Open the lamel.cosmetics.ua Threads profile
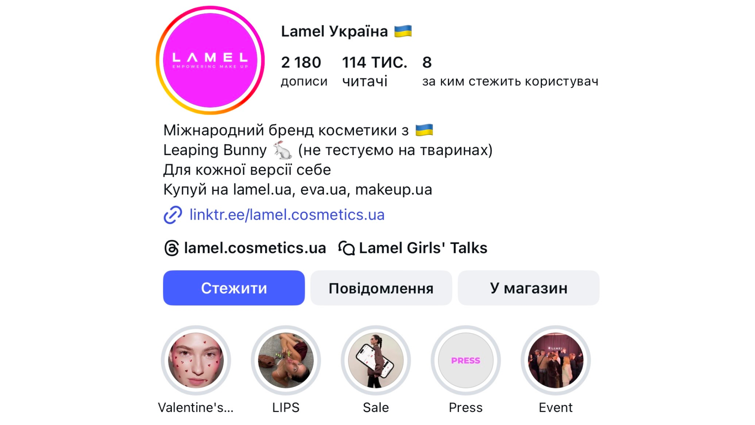Viewport: 755px width, 425px height. (255, 248)
